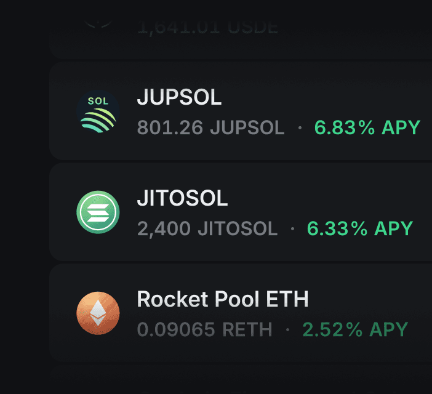Click the dot separator in Rocket Pool row

[287, 329]
